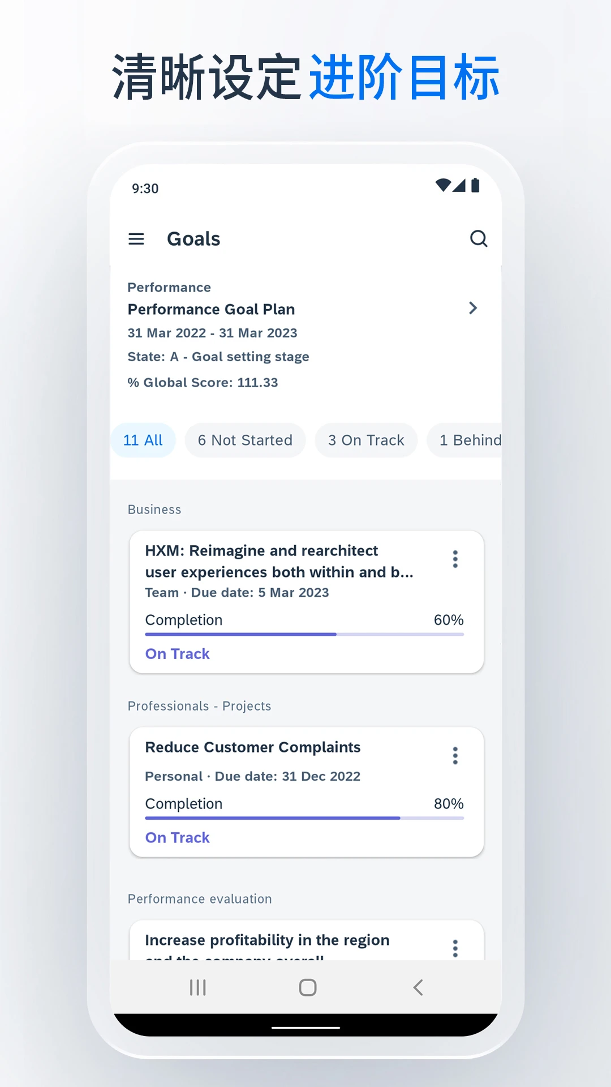Tap the cellular signal icon

coord(460,185)
